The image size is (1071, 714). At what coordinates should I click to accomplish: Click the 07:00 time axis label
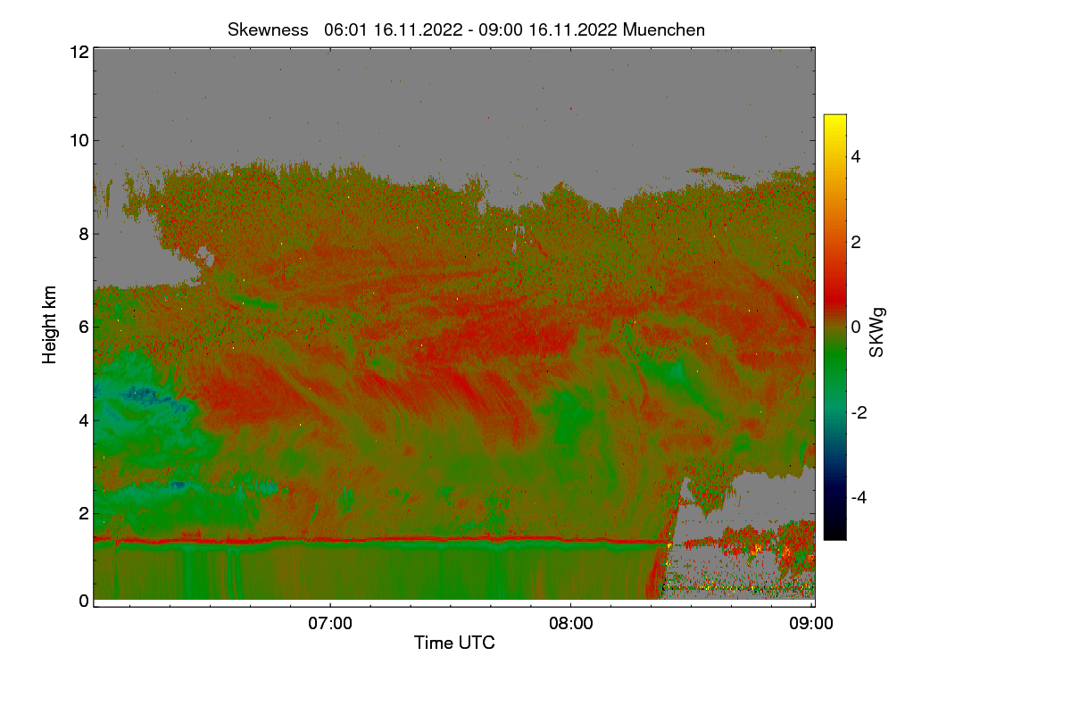(x=330, y=624)
